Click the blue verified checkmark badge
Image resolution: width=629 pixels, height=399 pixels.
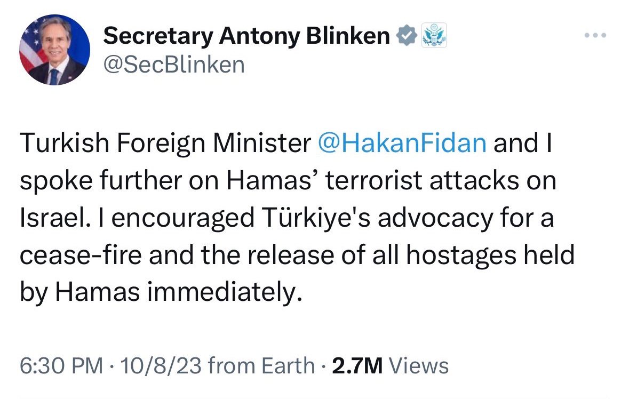click(x=407, y=36)
